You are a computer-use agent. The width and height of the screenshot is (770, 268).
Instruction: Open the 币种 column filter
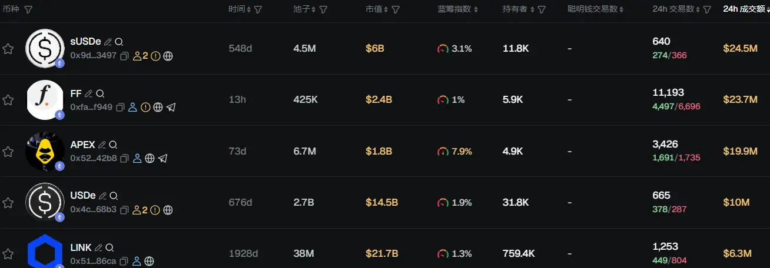tap(28, 9)
